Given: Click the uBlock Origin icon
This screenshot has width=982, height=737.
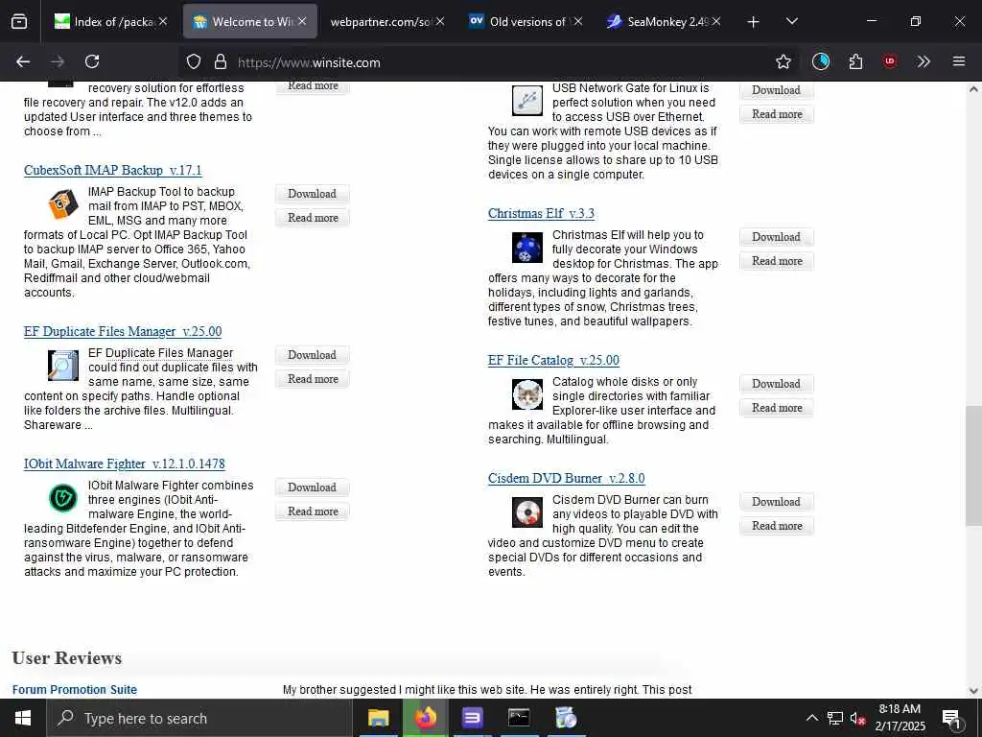Looking at the screenshot, I should point(890,61).
